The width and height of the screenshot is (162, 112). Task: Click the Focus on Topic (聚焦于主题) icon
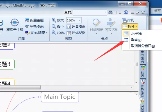[15, 23]
